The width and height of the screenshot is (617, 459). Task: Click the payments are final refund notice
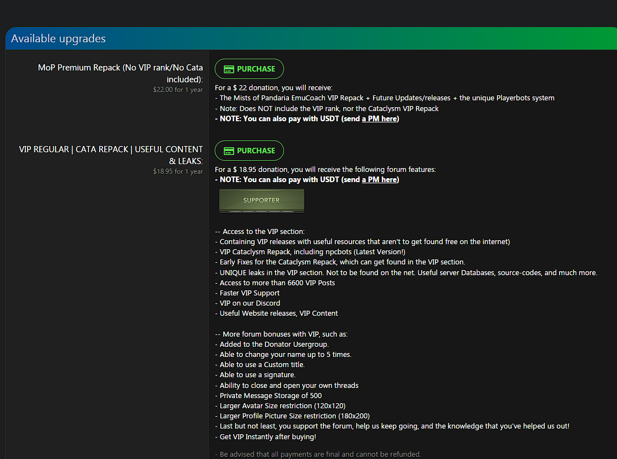[318, 454]
